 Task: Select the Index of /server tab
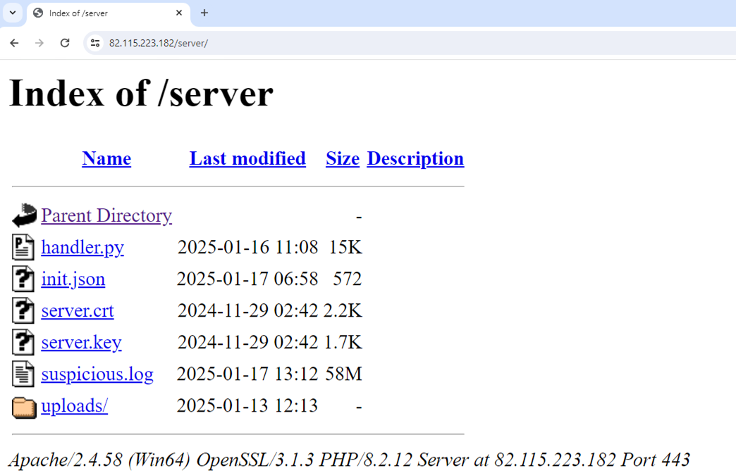[x=99, y=13]
